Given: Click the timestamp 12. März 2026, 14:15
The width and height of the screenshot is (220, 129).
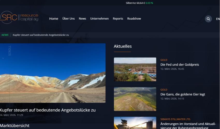Looking at the screenshot, I should (172, 99).
